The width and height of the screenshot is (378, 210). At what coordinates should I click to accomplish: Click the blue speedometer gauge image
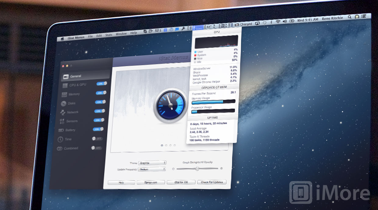[170, 106]
